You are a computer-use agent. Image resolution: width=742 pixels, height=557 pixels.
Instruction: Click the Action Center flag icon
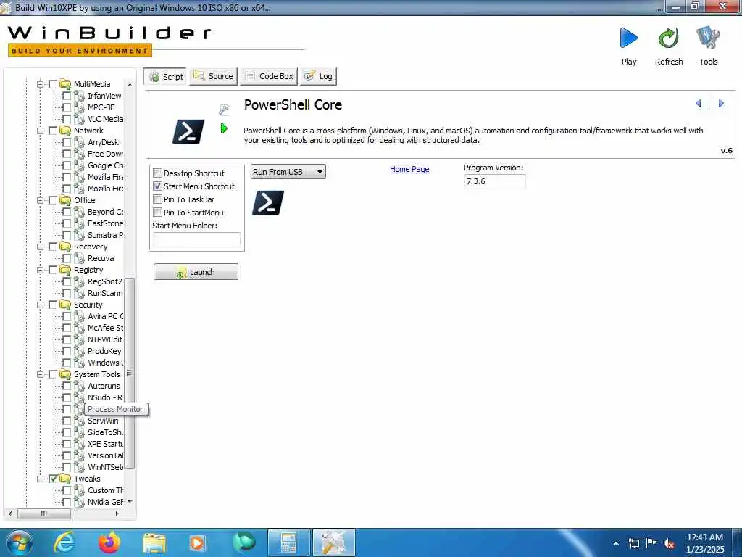pos(651,543)
